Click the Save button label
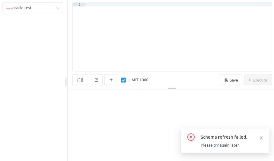Screen dimensions: 274x161 (234, 80)
